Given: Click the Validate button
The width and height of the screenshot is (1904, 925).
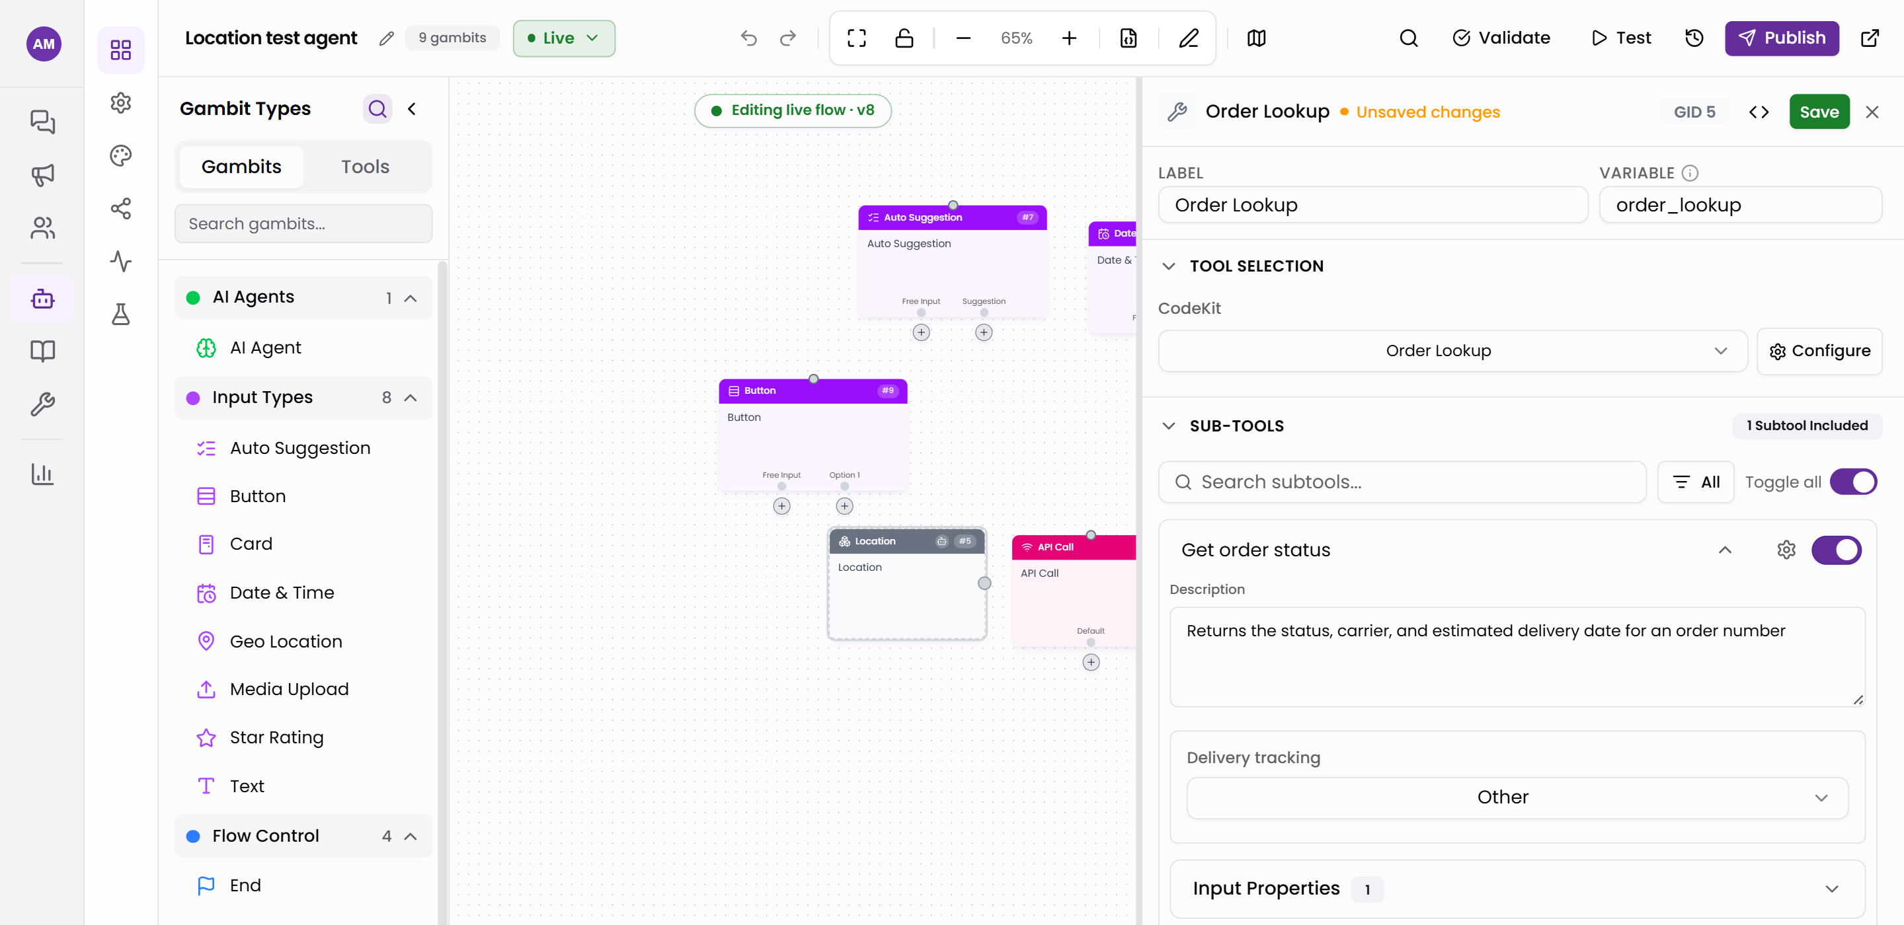Looking at the screenshot, I should coord(1501,38).
